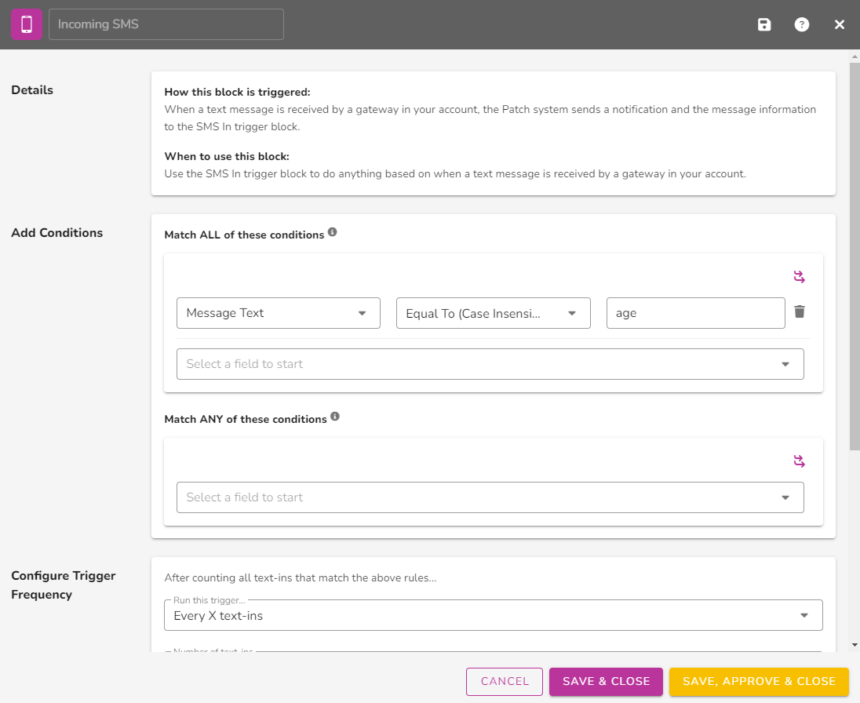
Task: Click the Save, Approve & Close button
Action: (758, 681)
